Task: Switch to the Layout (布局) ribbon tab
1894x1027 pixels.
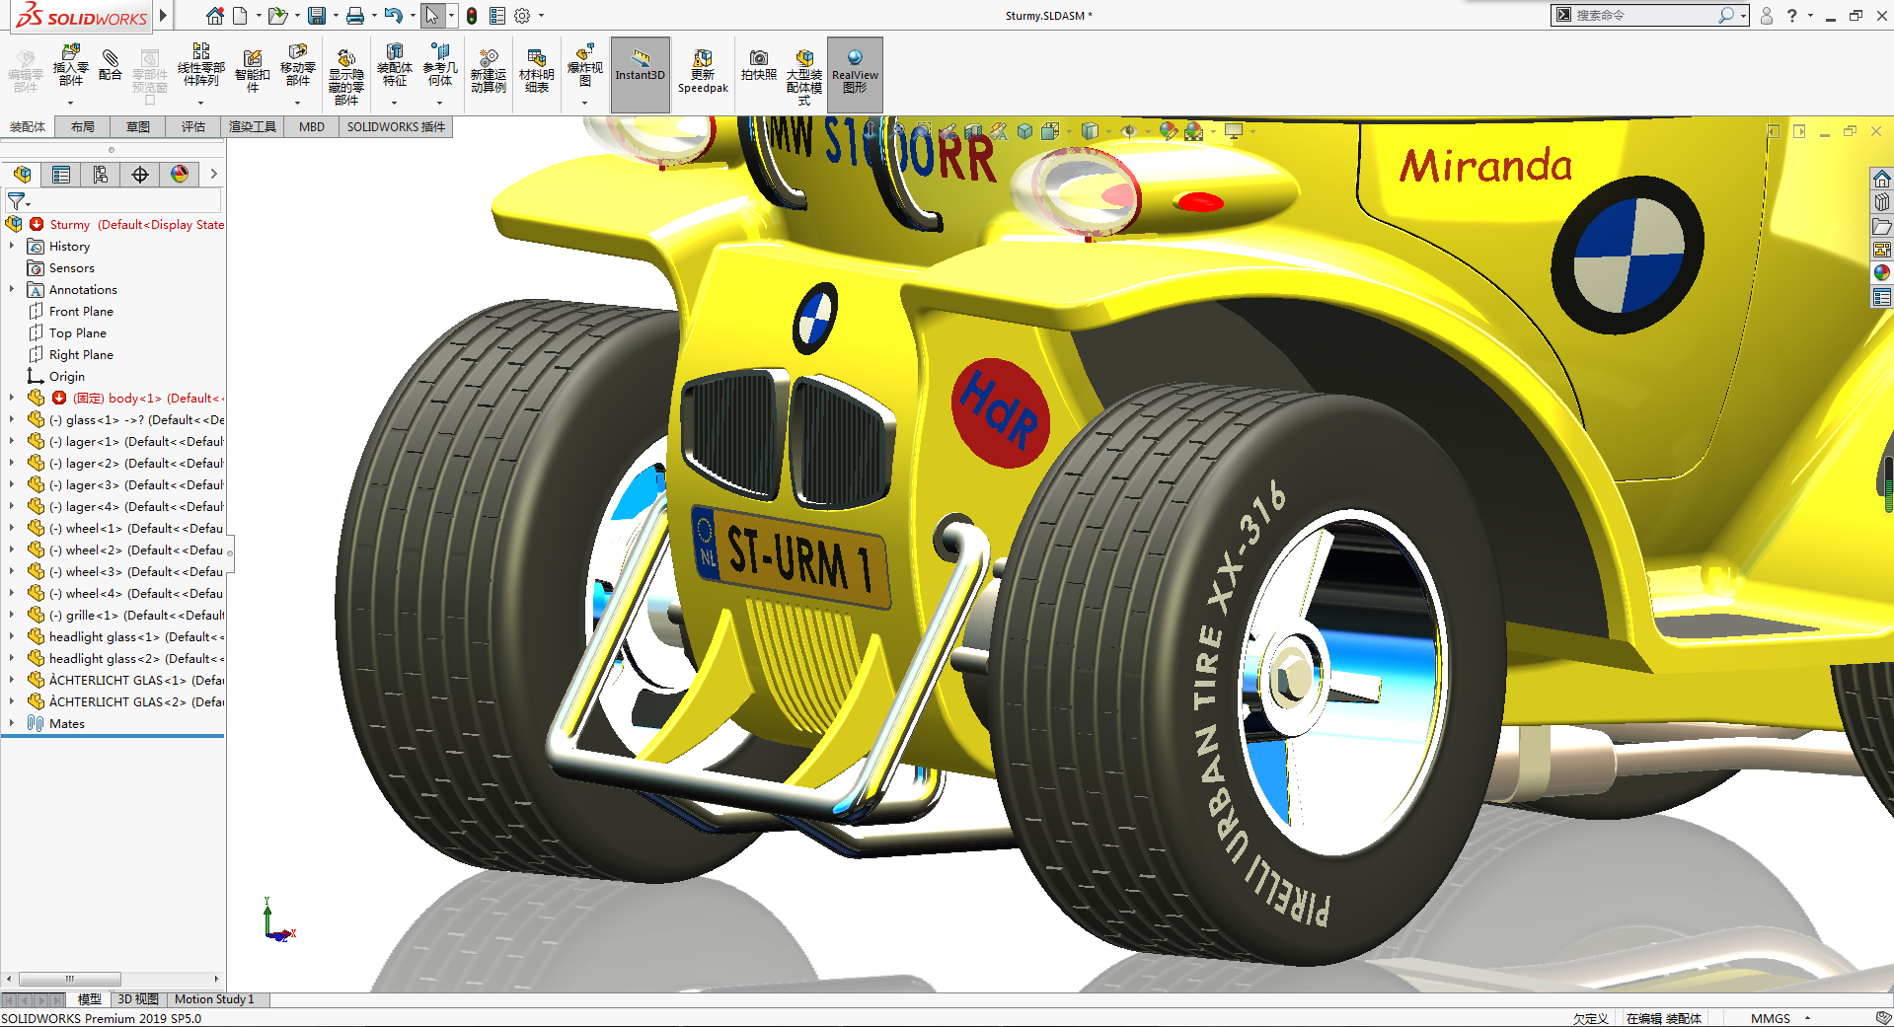Action: click(x=83, y=127)
